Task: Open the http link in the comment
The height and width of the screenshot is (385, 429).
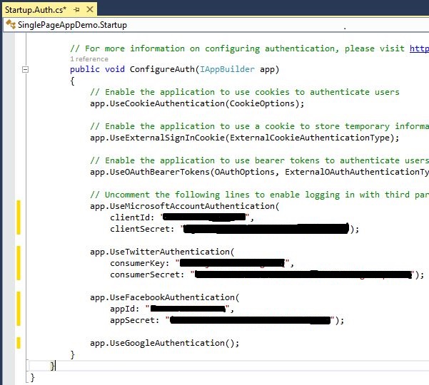Action: pyautogui.click(x=419, y=48)
